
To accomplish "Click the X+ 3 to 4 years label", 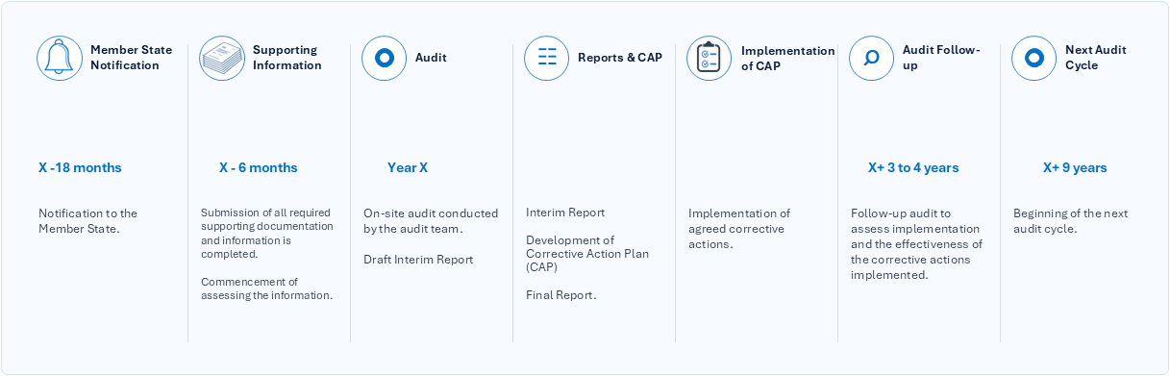I will click(913, 167).
